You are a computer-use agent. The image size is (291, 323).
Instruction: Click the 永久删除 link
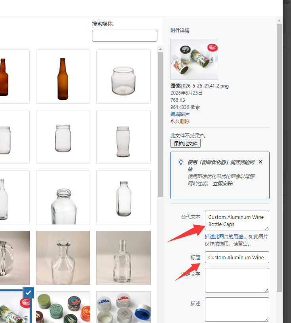point(180,122)
